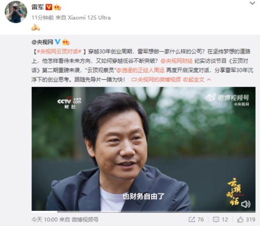Play the video by clicking its frame

pos(144,149)
